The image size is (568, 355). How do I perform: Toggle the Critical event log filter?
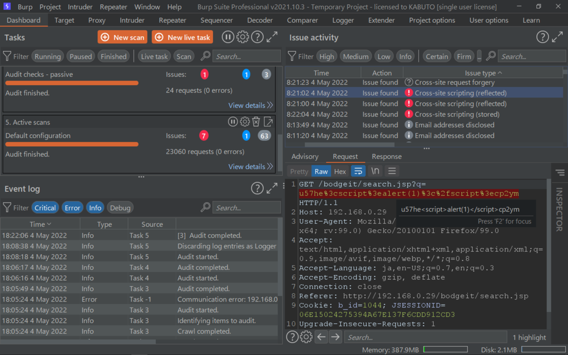click(x=45, y=208)
